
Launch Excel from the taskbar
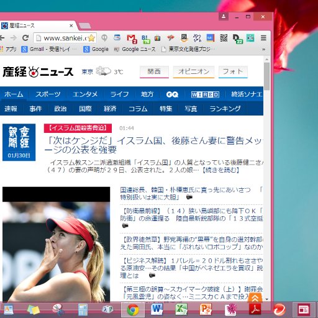(x=181, y=310)
